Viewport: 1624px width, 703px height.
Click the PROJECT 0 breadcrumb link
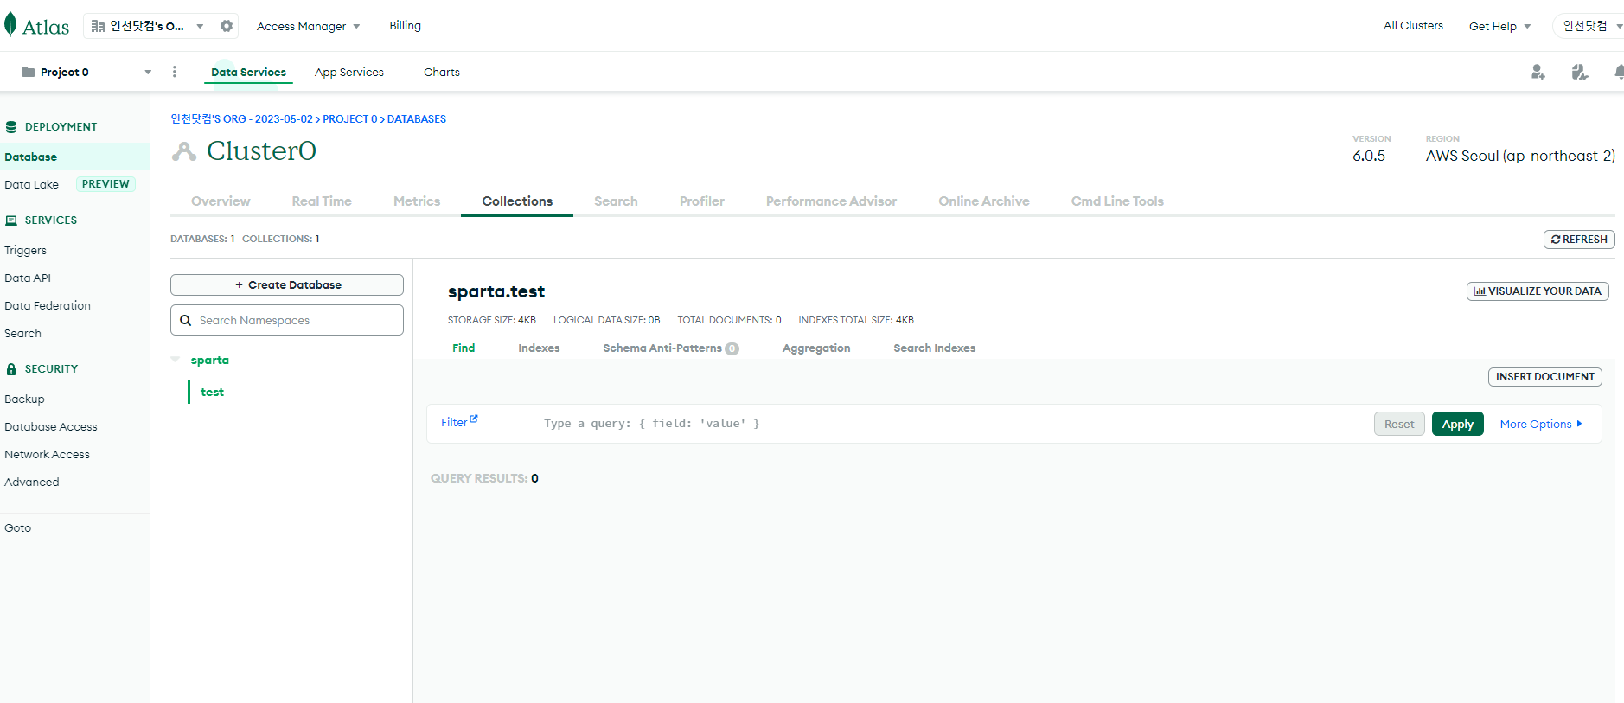pyautogui.click(x=350, y=119)
